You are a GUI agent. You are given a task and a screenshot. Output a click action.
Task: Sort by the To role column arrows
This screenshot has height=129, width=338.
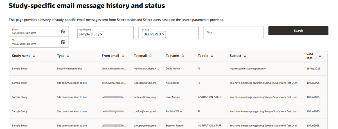[x=212, y=56]
